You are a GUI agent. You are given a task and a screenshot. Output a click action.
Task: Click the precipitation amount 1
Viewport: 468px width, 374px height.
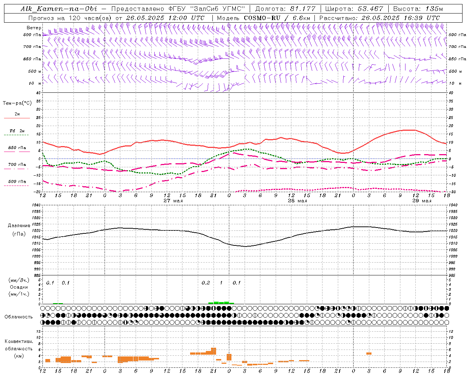pos(221,283)
